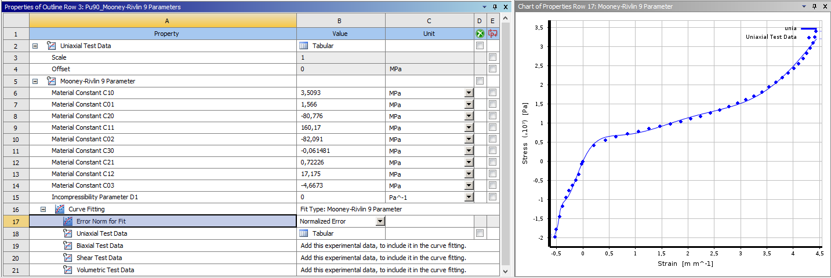This screenshot has width=831, height=278.
Task: Click the Add experimental data text for Biaxial
Action: coord(383,246)
